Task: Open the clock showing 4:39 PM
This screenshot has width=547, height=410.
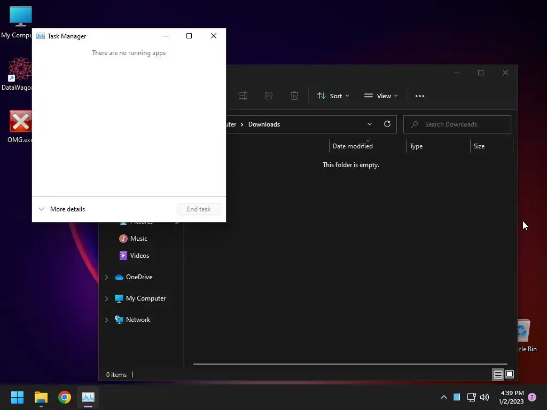Action: (x=511, y=397)
